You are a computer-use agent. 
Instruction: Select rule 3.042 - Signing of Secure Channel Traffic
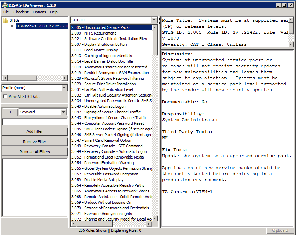click(111, 112)
